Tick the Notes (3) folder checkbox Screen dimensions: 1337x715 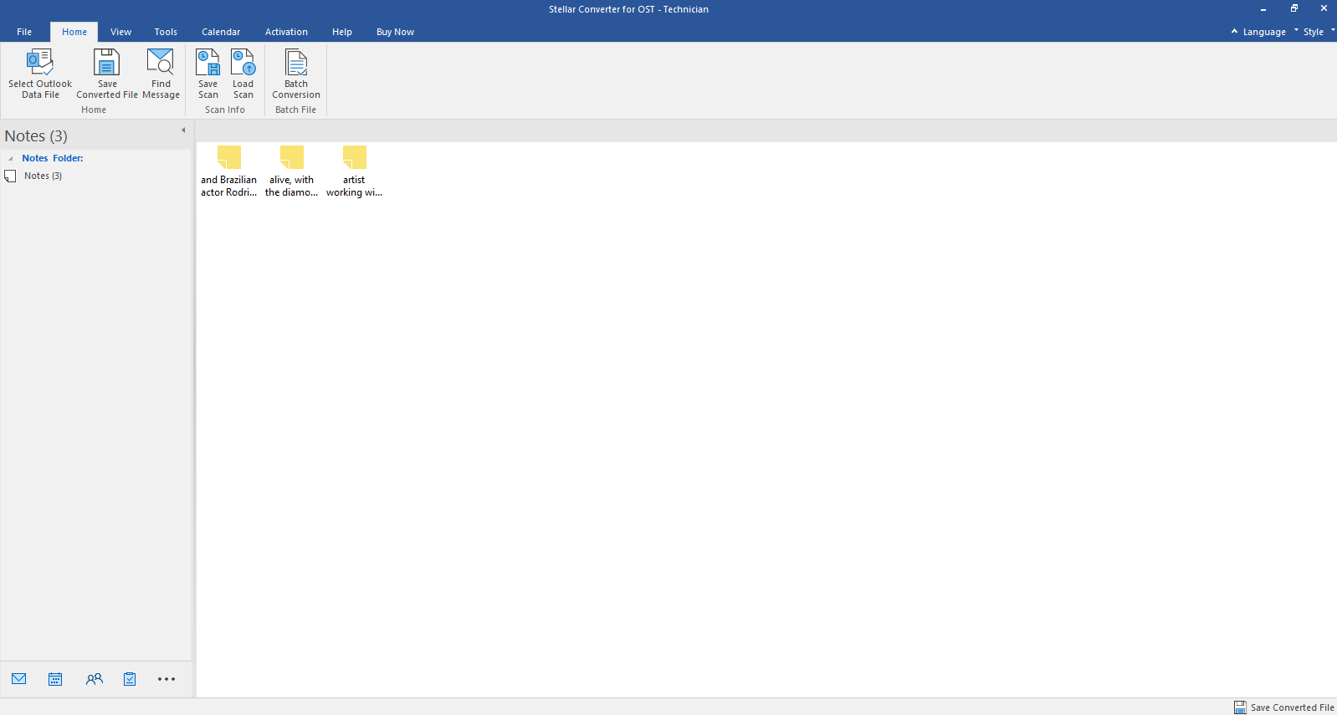[11, 176]
